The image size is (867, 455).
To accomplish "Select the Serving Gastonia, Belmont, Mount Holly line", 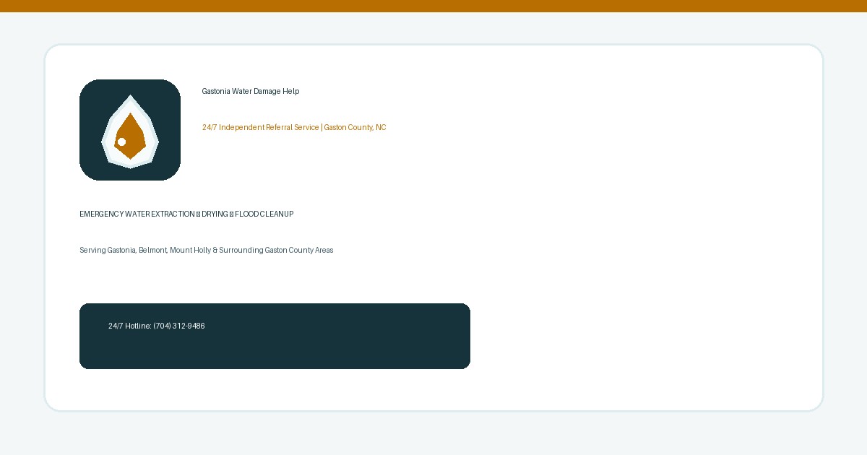I will pos(207,251).
